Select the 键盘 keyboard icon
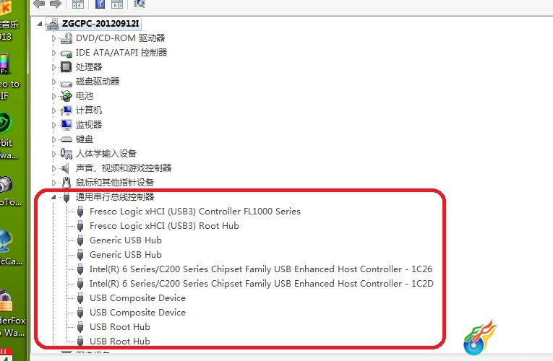Image resolution: width=553 pixels, height=361 pixels. click(66, 139)
